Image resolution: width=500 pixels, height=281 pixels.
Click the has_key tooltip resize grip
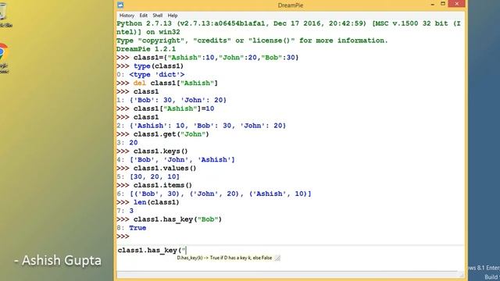277,258
